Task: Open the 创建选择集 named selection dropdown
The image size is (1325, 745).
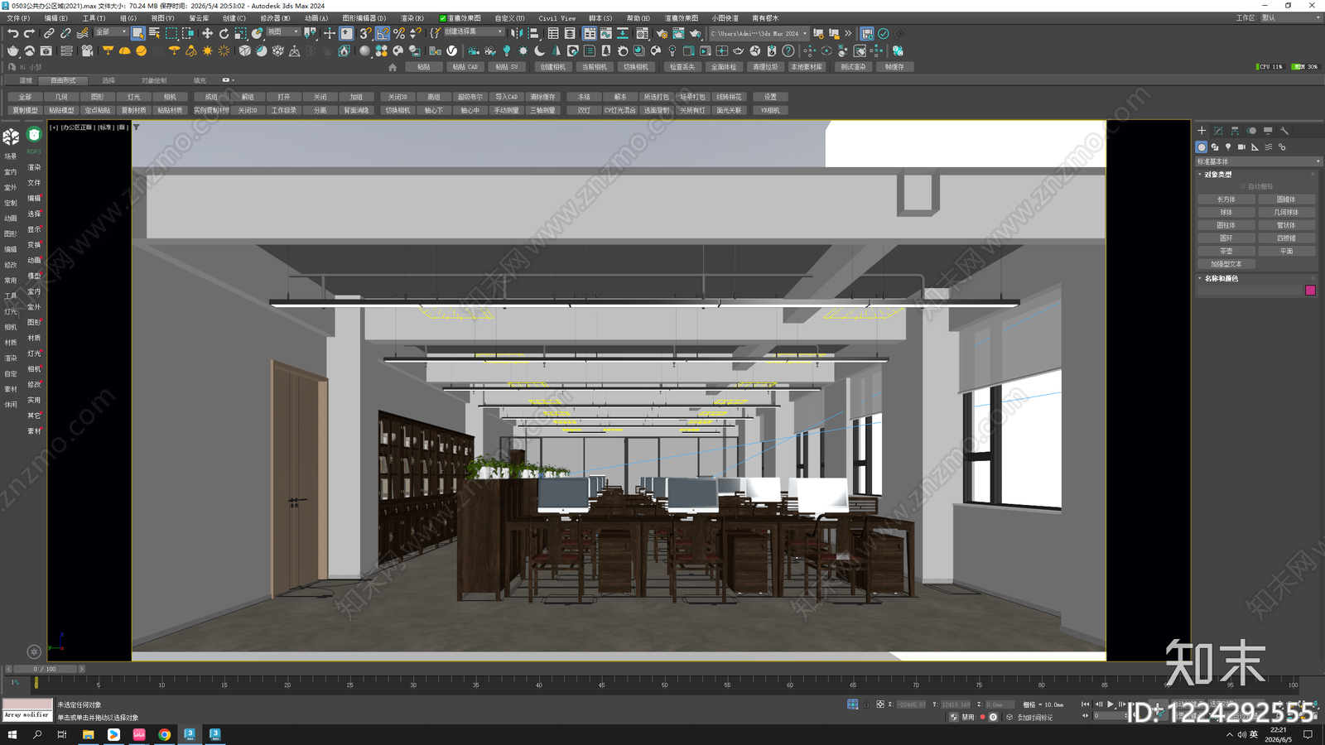Action: pyautogui.click(x=474, y=33)
